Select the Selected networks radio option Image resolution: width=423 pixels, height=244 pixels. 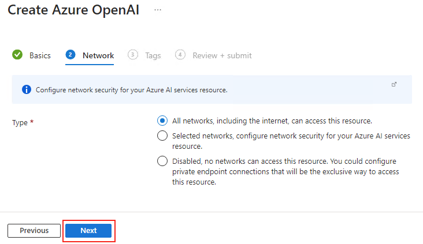tap(162, 136)
